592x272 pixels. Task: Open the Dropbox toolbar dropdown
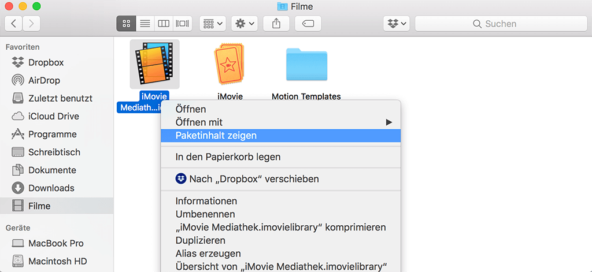click(x=397, y=24)
